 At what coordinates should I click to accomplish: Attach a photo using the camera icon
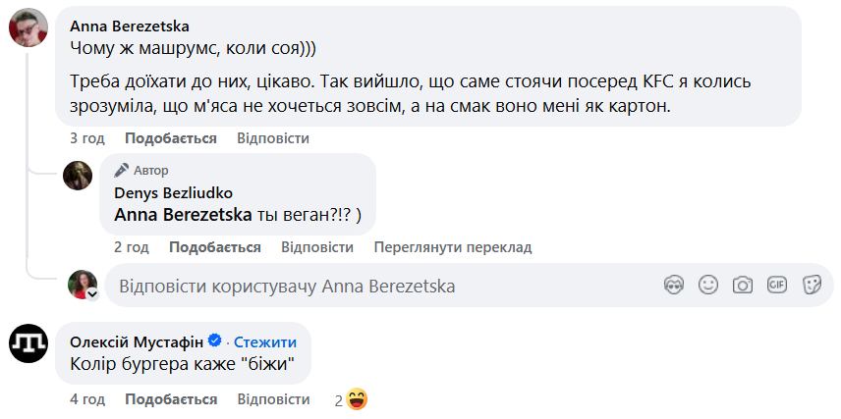(743, 286)
